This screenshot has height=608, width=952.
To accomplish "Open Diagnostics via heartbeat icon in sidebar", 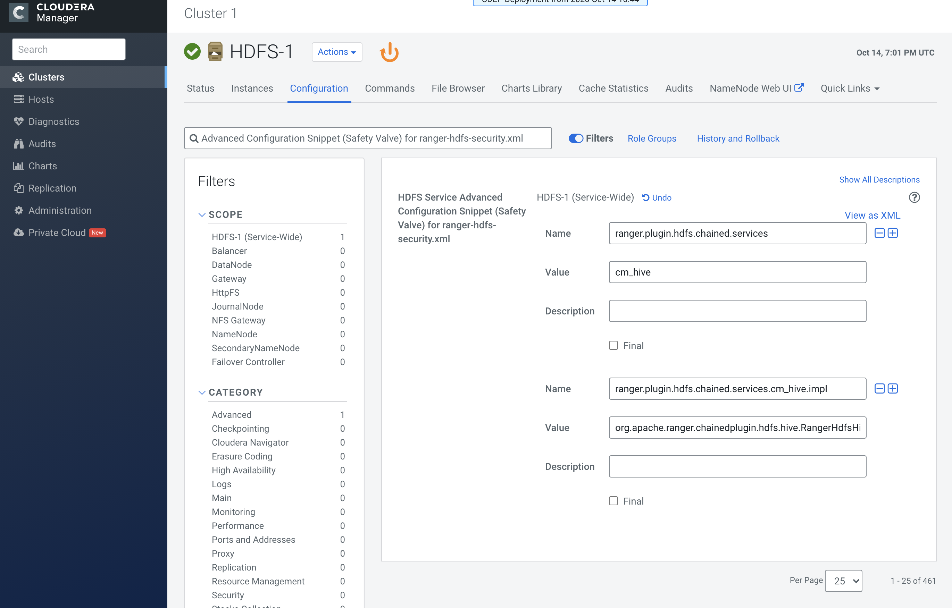I will click(19, 121).
